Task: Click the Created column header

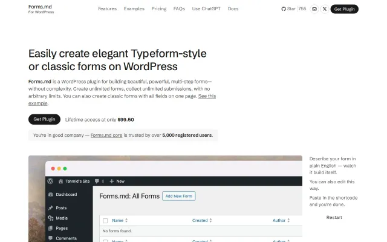Action: [x=200, y=220]
